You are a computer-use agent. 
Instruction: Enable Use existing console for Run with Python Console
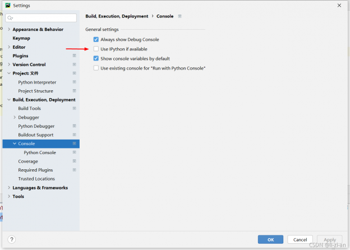tap(96, 68)
